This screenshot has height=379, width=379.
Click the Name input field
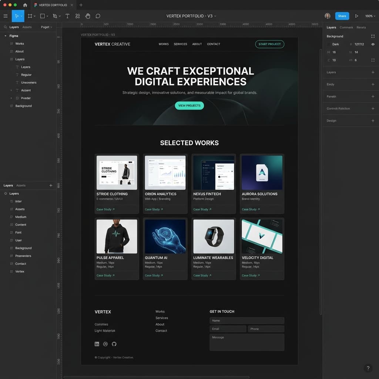(247, 321)
